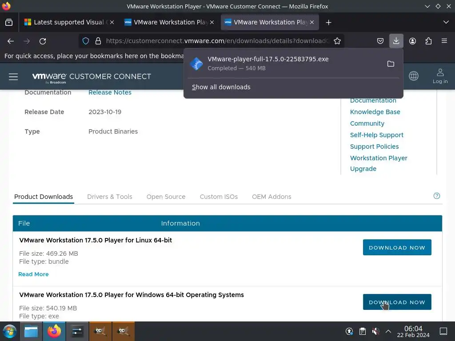
Task: Close the Latest supported Visual C tab
Action: [x=112, y=22]
